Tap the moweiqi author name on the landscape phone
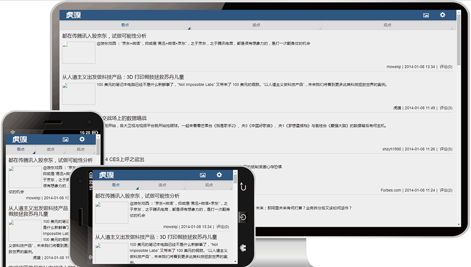 pyautogui.click(x=170, y=226)
